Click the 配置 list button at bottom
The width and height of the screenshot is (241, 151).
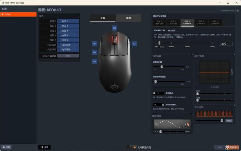[x=44, y=147]
